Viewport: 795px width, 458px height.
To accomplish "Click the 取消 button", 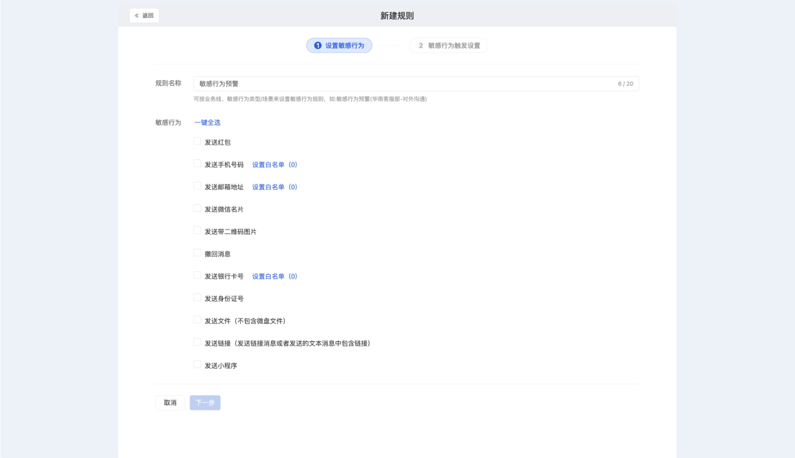I will click(x=170, y=403).
